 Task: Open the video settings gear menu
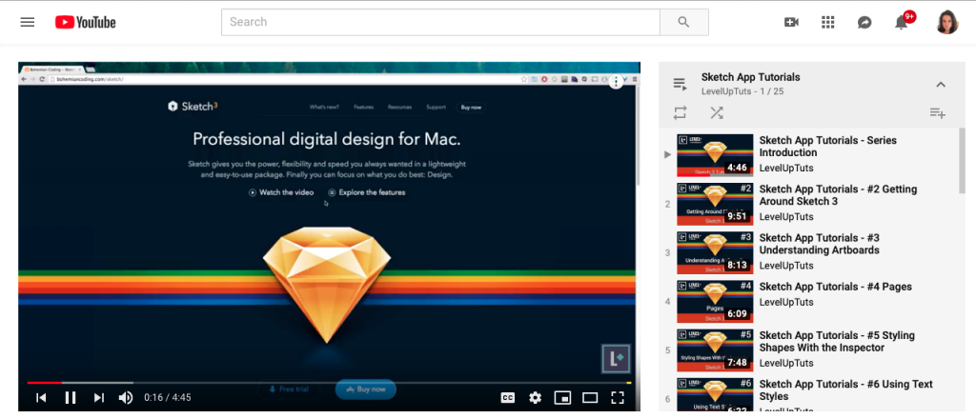(536, 398)
